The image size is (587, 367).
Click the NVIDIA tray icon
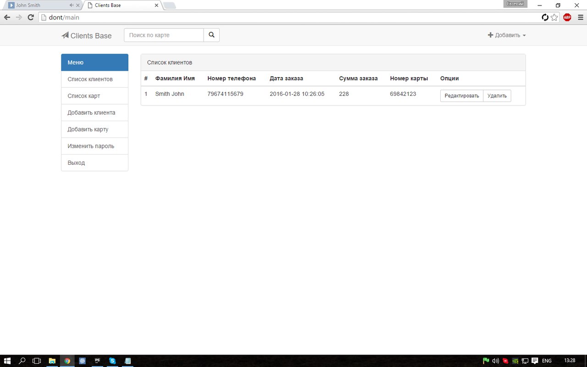point(515,361)
